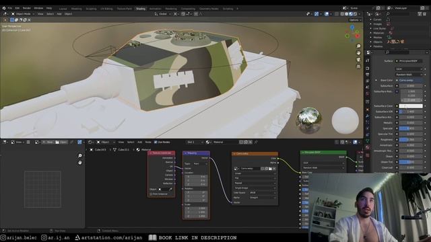Image resolution: width=431 pixels, height=242 pixels.
Task: Click the blue Z axis on navigation gizmo
Action: coord(352,28)
